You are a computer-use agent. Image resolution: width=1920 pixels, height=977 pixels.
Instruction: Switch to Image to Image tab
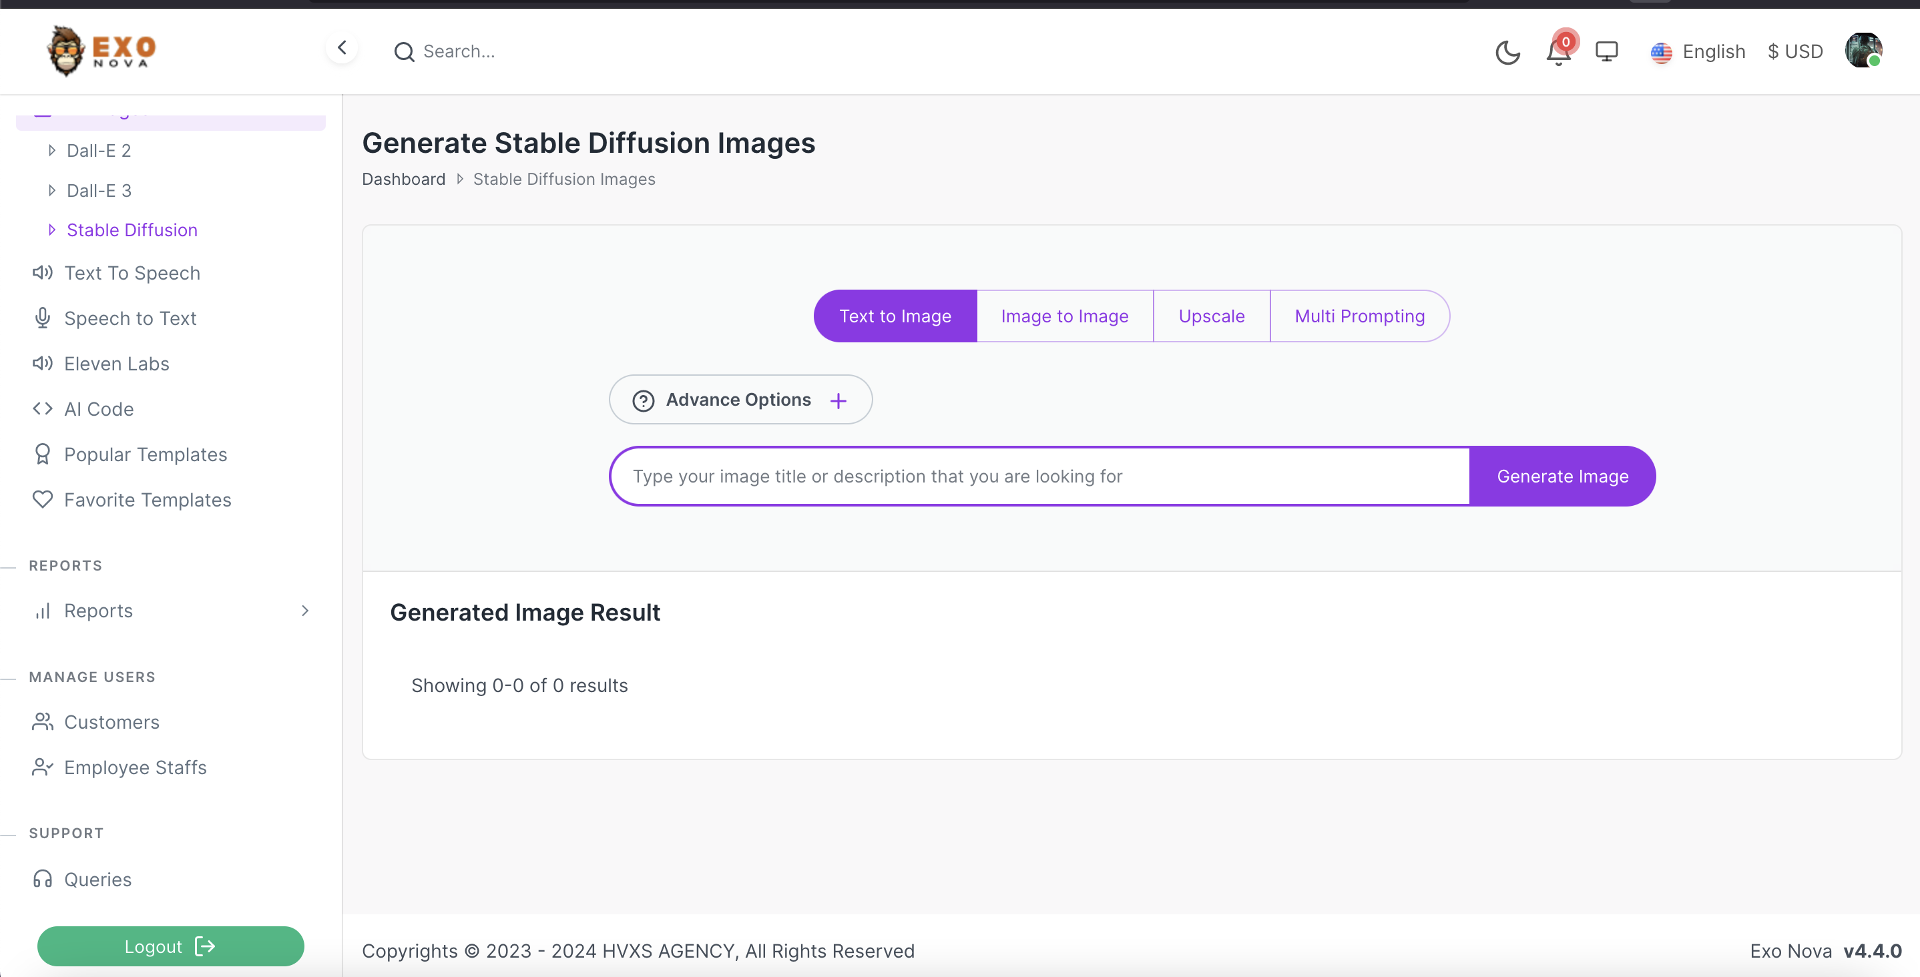pos(1064,316)
